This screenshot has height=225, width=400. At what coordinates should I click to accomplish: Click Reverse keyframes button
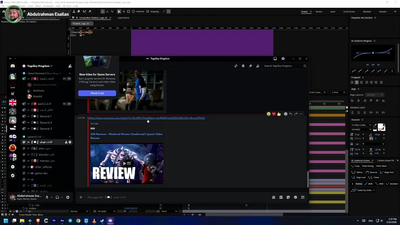pos(372,172)
